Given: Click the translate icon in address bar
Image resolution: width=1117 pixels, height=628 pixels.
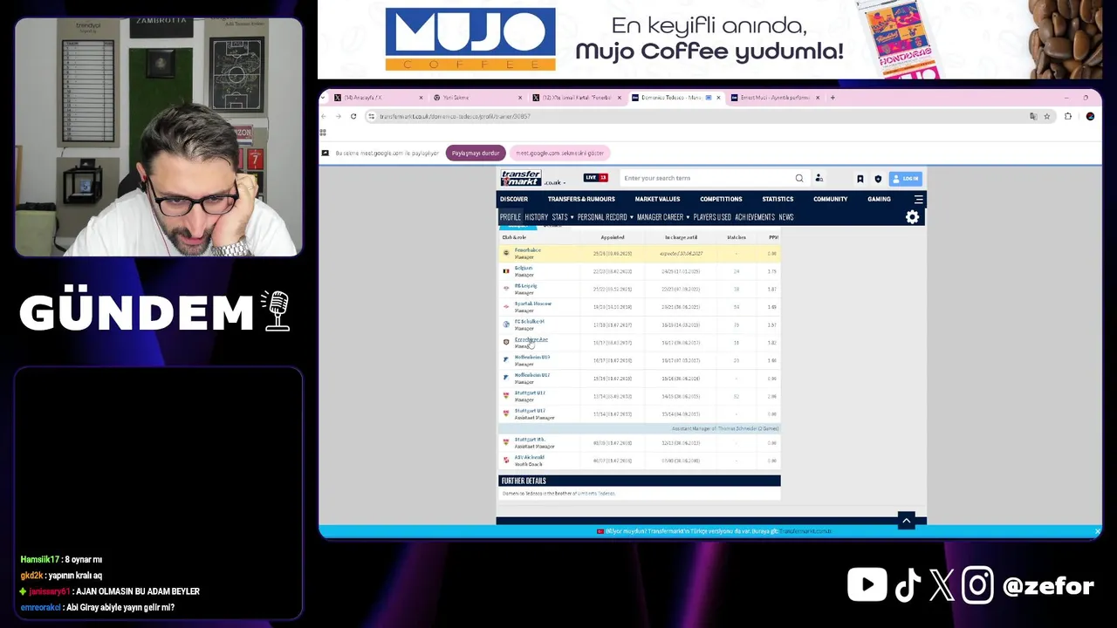Looking at the screenshot, I should pyautogui.click(x=1033, y=116).
